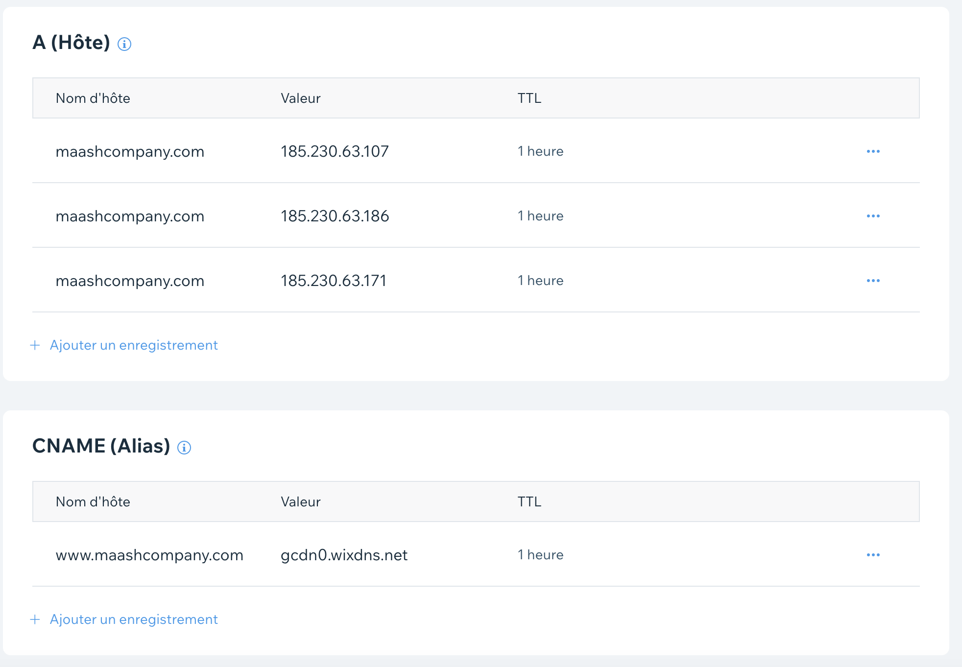
Task: Select the 185.230.63.186 IP value
Action: coord(335,216)
